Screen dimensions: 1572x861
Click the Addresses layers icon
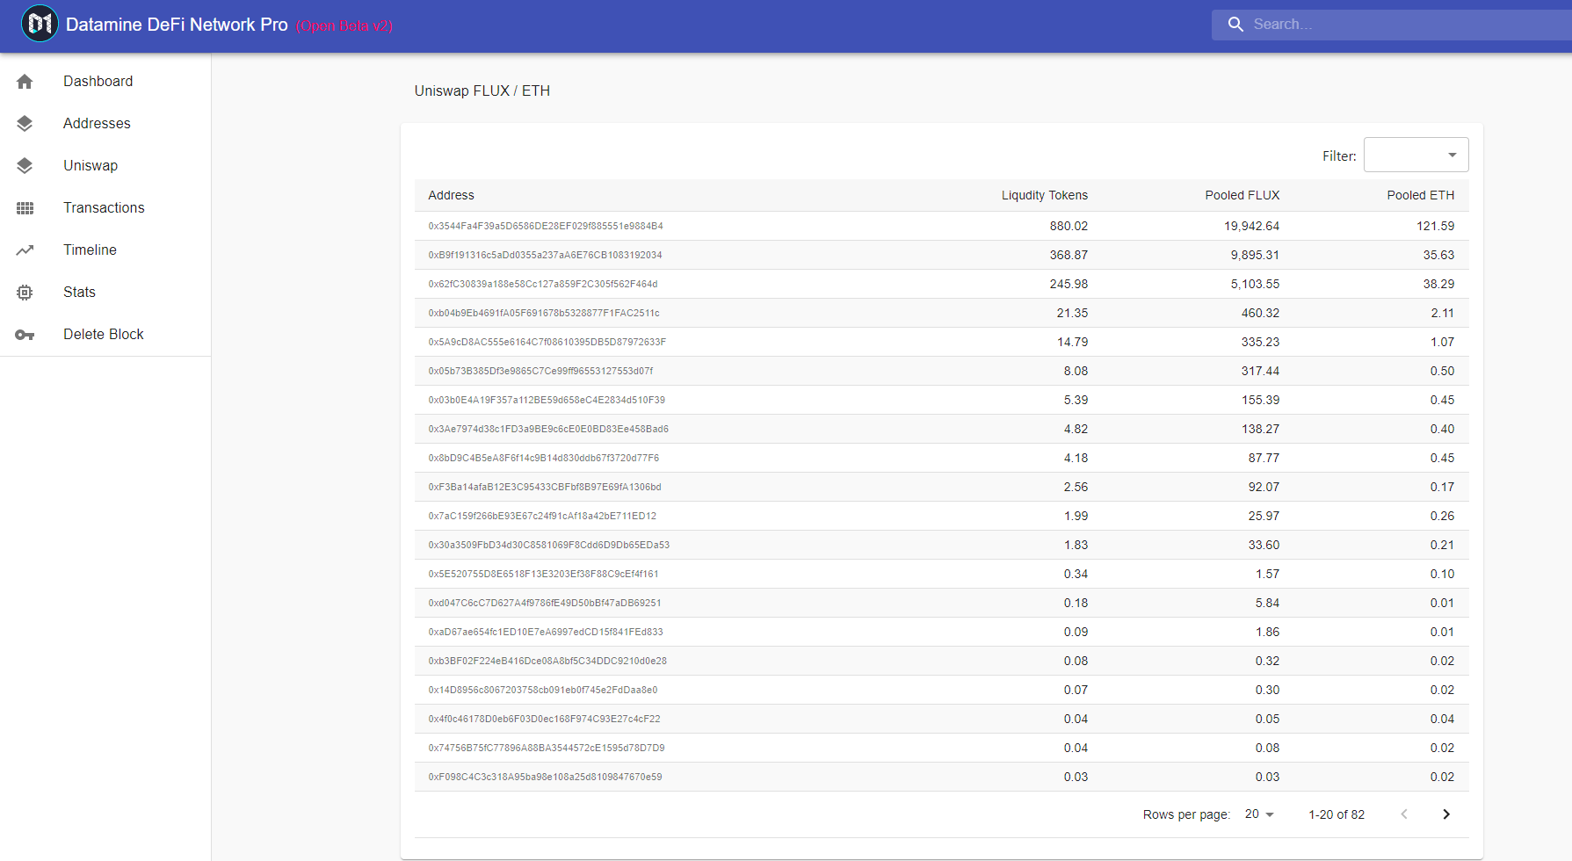point(25,124)
